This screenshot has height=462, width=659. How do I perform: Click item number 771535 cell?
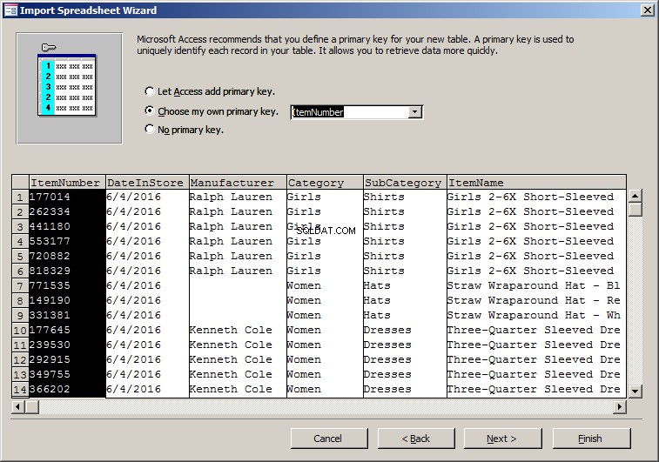pos(67,285)
